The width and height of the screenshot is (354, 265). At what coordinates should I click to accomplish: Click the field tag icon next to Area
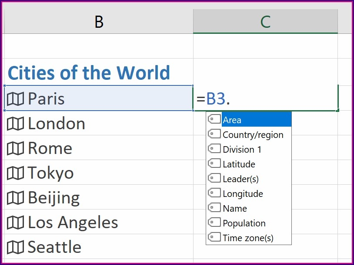click(214, 120)
